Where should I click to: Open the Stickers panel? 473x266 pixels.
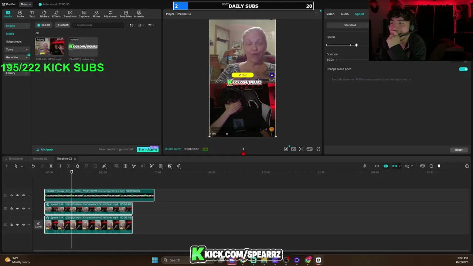(x=44, y=14)
